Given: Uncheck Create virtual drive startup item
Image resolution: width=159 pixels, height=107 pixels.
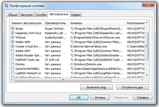Looking at the screenshot, I should pos(12,46).
